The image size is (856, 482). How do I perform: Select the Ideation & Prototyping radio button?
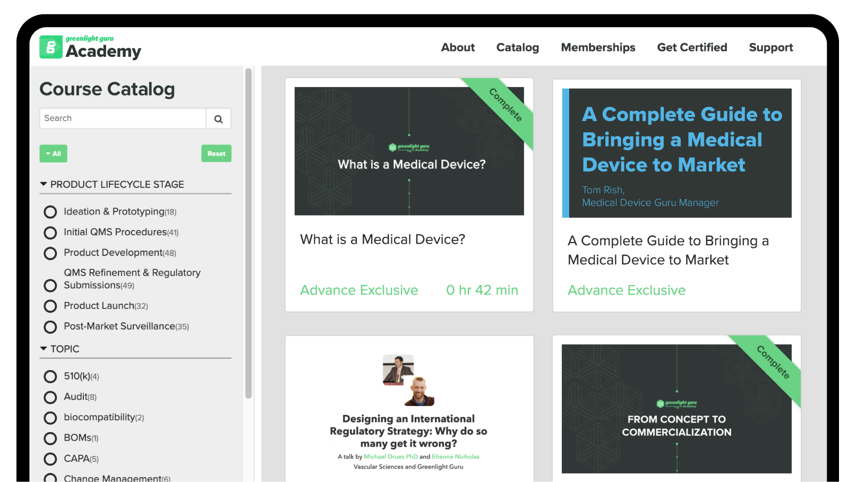pyautogui.click(x=50, y=212)
